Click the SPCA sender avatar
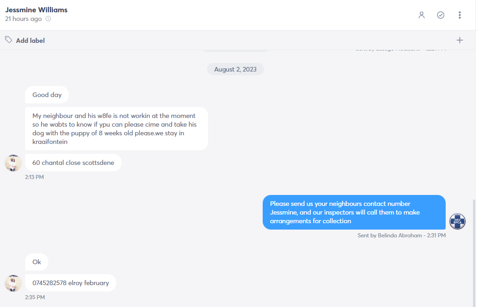Image resolution: width=478 pixels, height=307 pixels. pyautogui.click(x=458, y=221)
